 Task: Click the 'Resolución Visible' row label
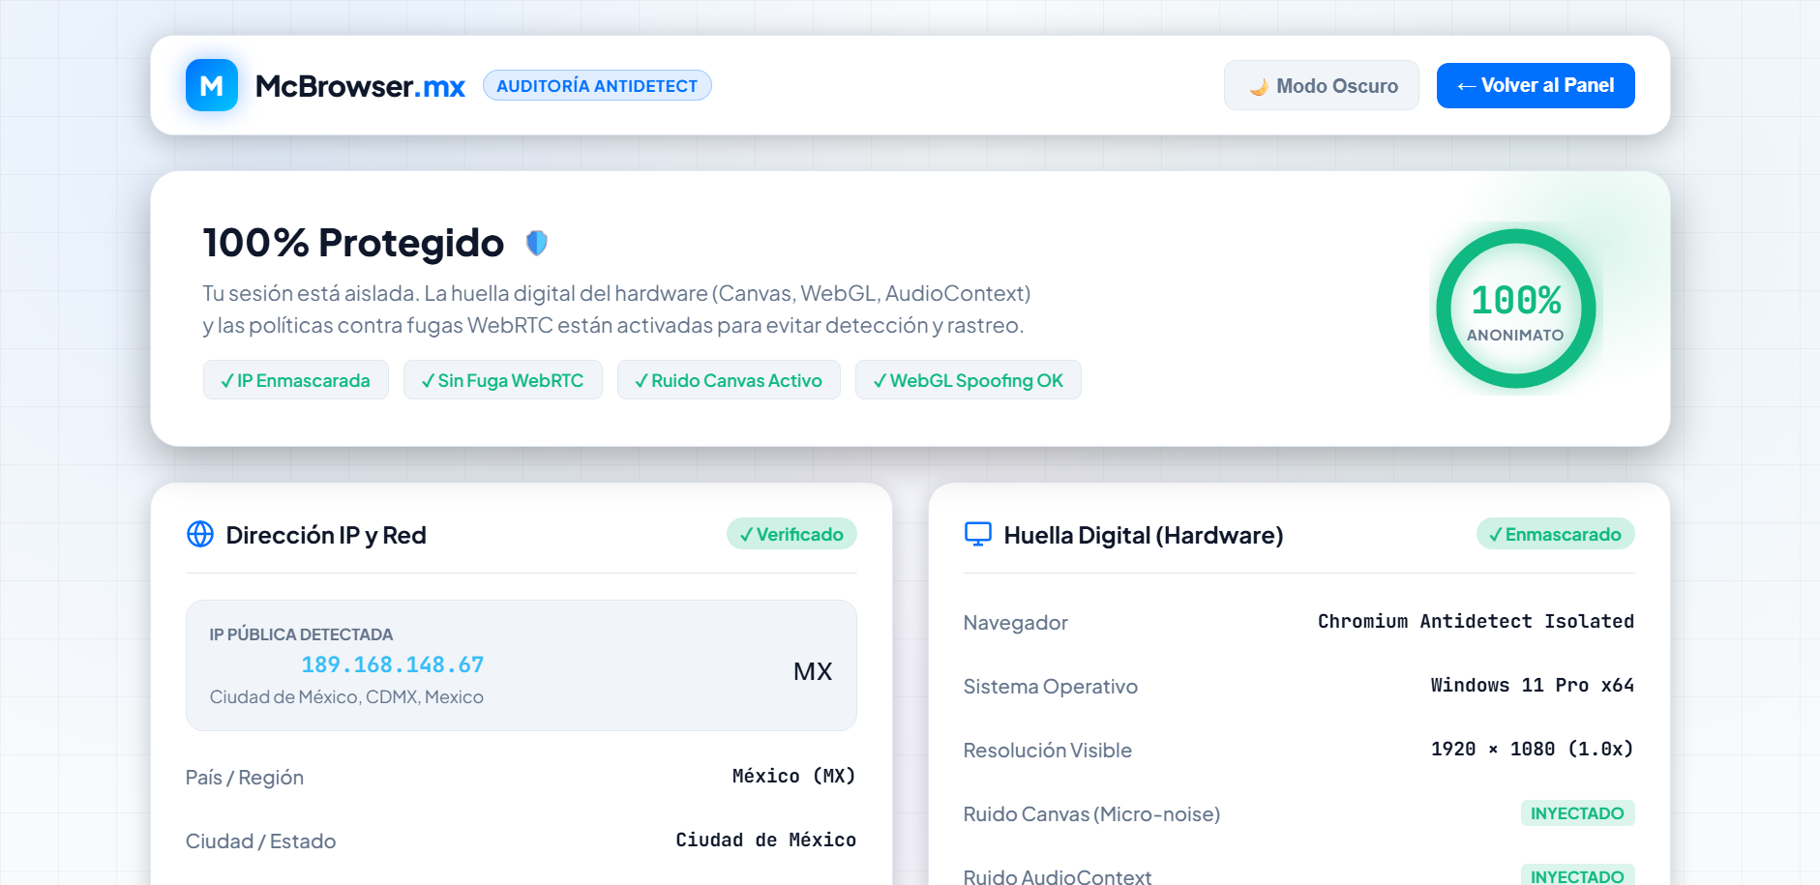pos(1048,751)
